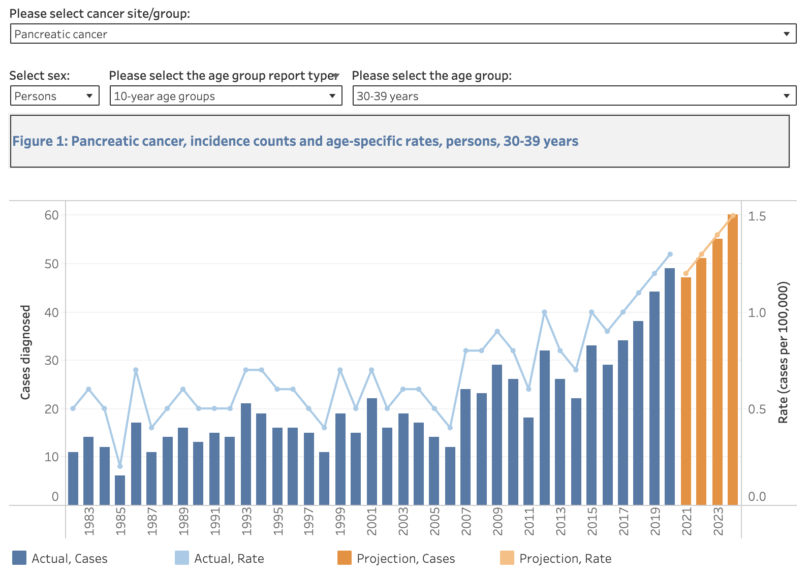The height and width of the screenshot is (577, 810).
Task: Select the 2020 actual cases blue bar
Action: coord(670,386)
